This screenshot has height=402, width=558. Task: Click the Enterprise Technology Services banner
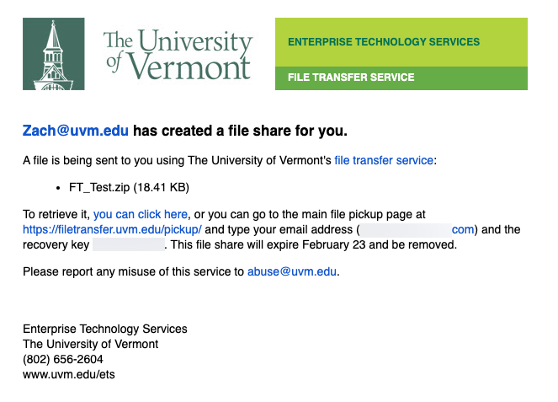pos(401,42)
